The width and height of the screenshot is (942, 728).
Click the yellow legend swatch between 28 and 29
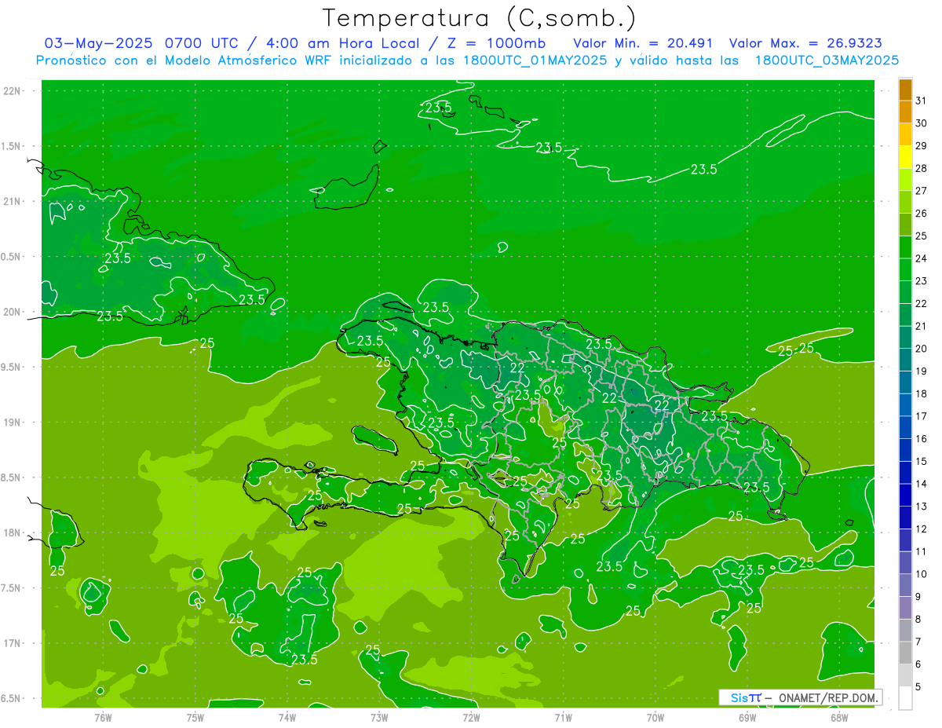[x=905, y=157]
